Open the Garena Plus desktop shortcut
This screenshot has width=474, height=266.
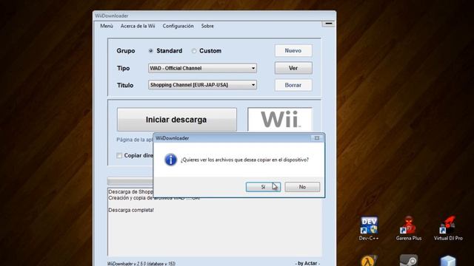[409, 228]
